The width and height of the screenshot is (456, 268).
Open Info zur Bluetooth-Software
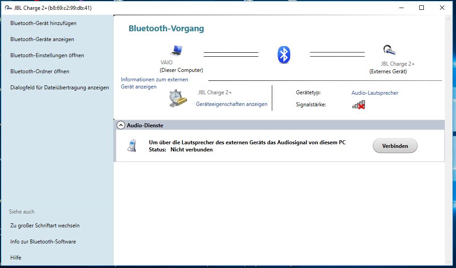[43, 242]
